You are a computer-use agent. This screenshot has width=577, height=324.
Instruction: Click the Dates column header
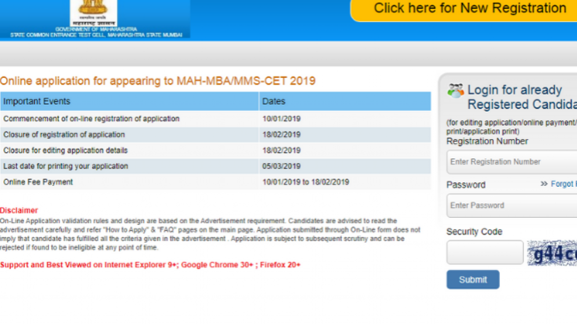click(x=274, y=101)
